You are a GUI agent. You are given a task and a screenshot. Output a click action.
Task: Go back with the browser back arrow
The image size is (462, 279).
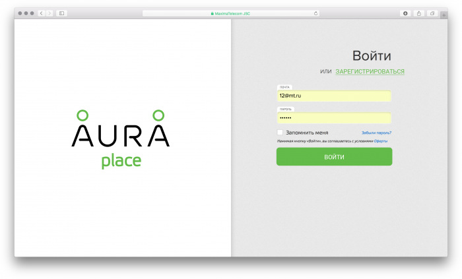point(42,13)
